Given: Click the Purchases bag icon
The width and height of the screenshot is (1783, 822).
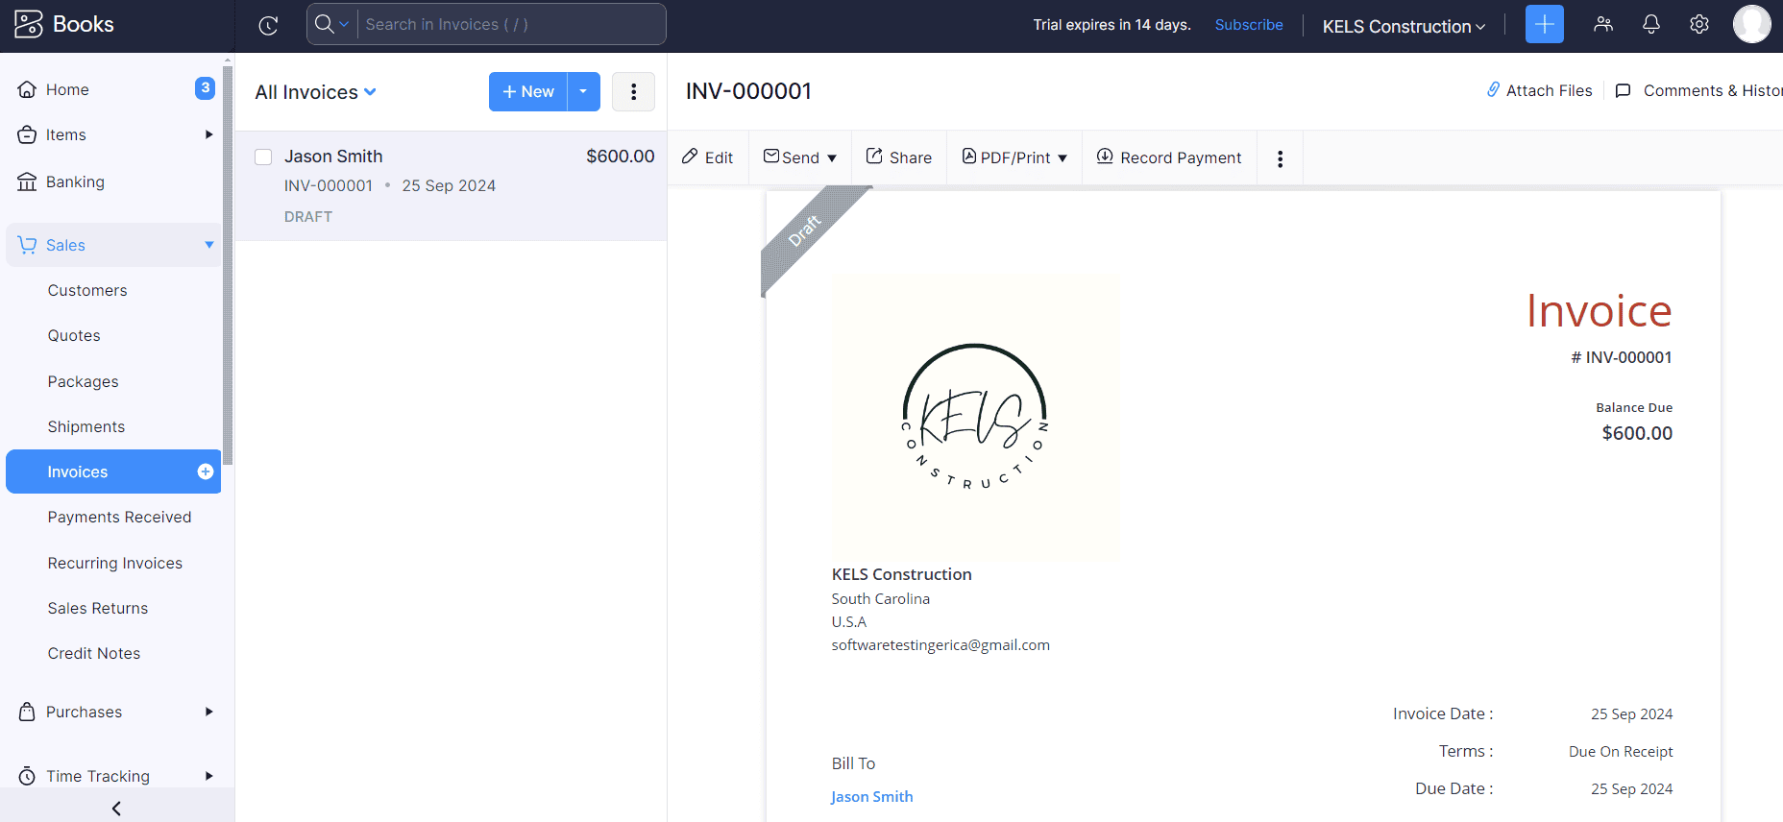Looking at the screenshot, I should coord(27,712).
